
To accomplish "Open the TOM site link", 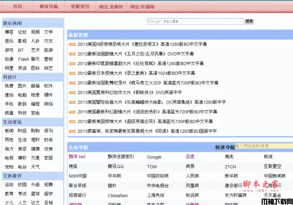I will tap(152, 166).
